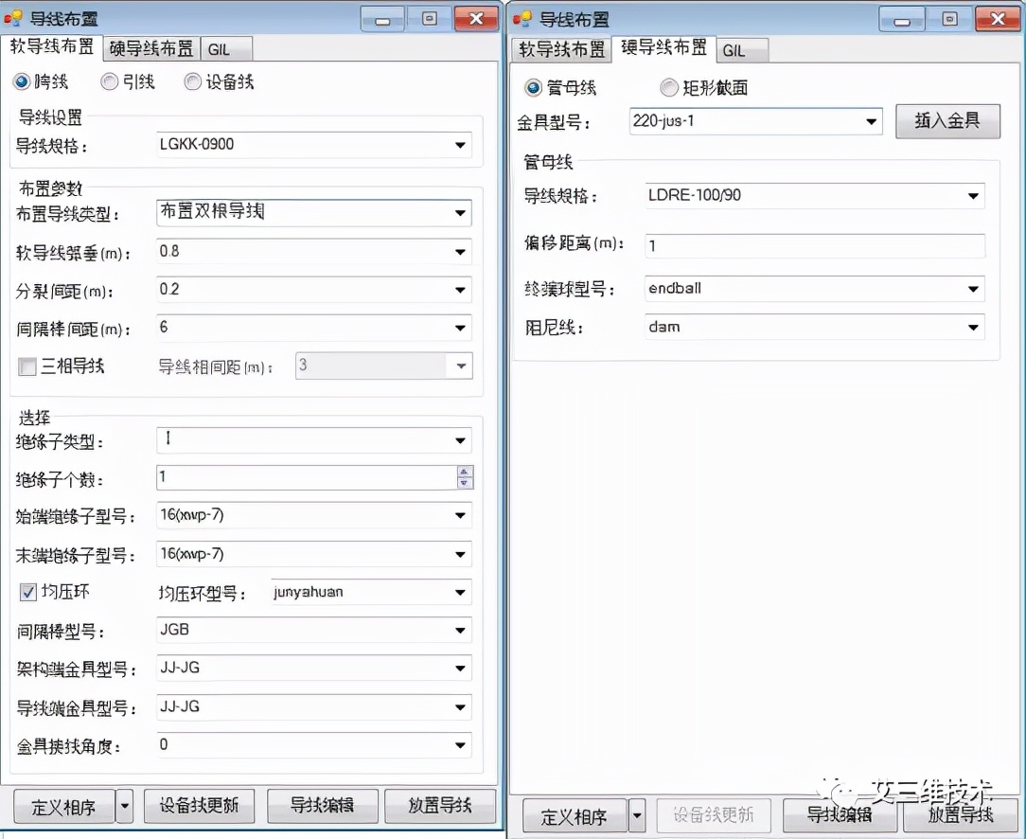Switch to 硬导线布置 tab in left window

coord(151,49)
